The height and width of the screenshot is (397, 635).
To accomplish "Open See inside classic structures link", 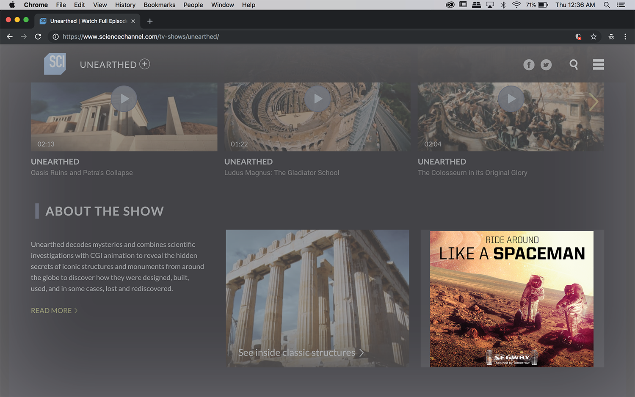I will [301, 353].
